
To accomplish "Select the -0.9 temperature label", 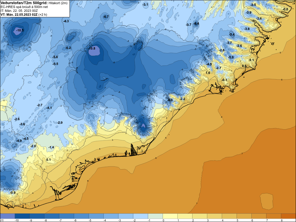I will pos(13,193).
